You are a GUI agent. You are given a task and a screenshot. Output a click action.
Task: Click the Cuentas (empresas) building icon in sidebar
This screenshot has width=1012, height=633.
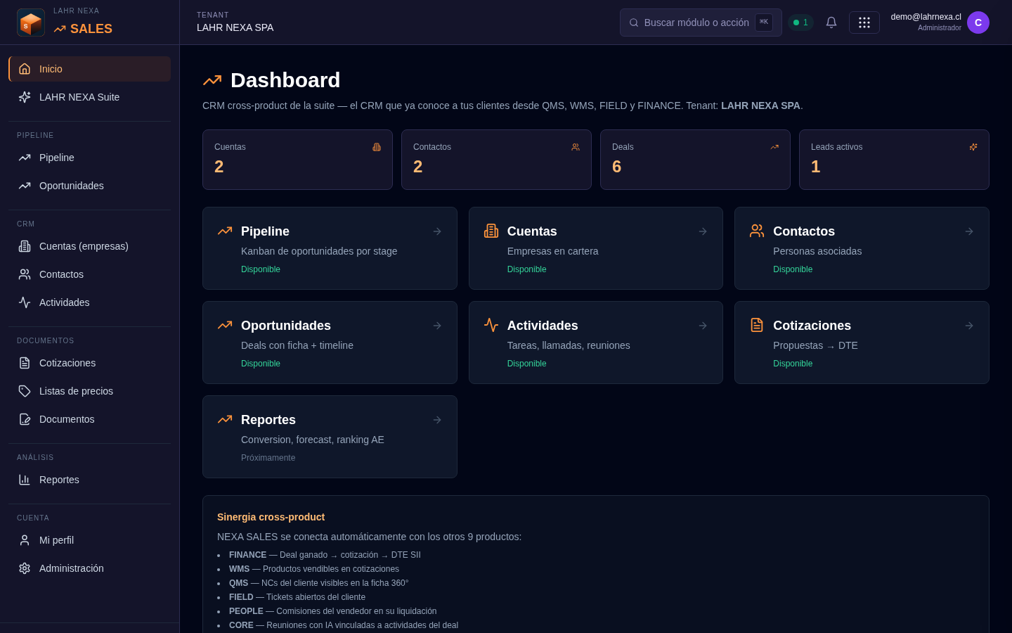(25, 246)
